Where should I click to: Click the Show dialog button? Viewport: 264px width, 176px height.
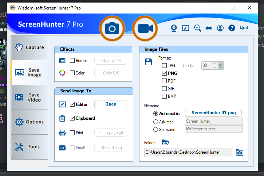click(111, 148)
